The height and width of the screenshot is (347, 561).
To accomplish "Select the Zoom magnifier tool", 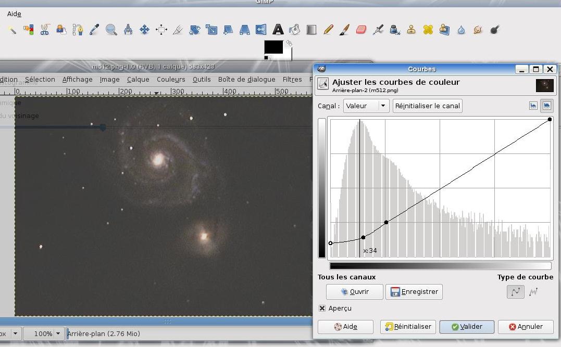I will tap(111, 30).
